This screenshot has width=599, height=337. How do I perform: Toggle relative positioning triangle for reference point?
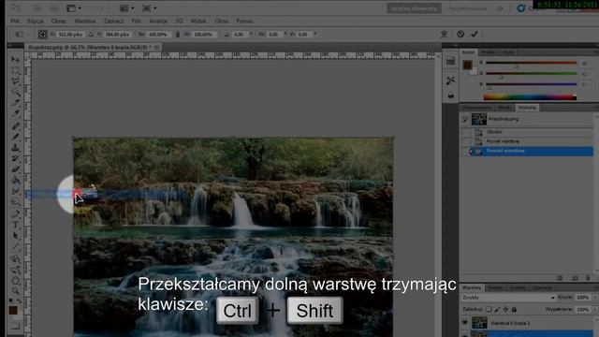91,35
